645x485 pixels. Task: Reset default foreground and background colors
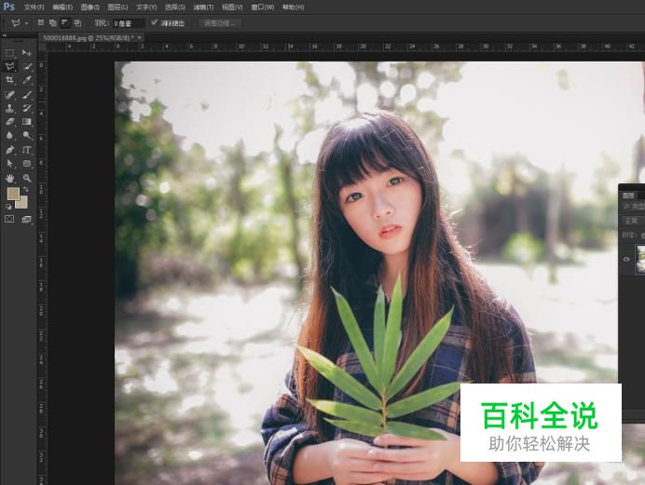click(x=9, y=207)
